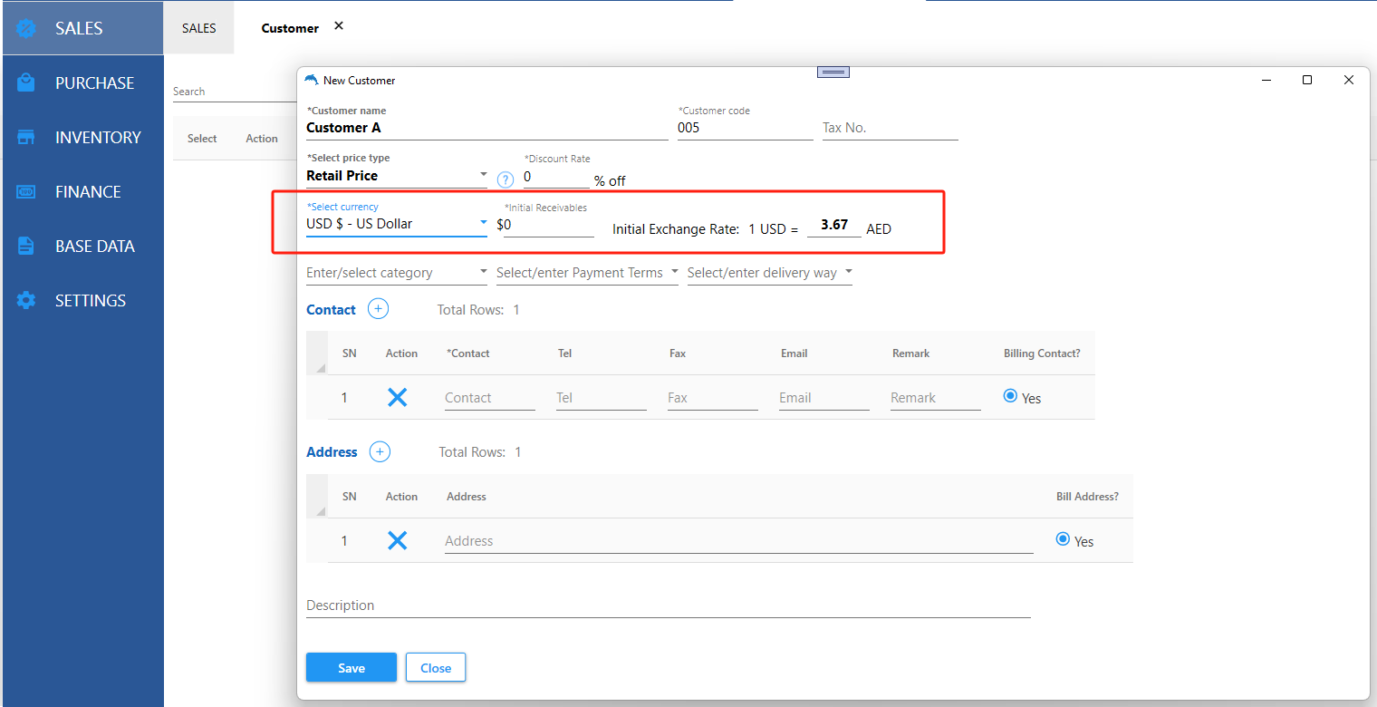Switch to the SALES tab
The height and width of the screenshot is (707, 1377).
(x=198, y=28)
